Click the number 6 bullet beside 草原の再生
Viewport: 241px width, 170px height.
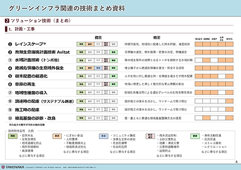pos(10,84)
